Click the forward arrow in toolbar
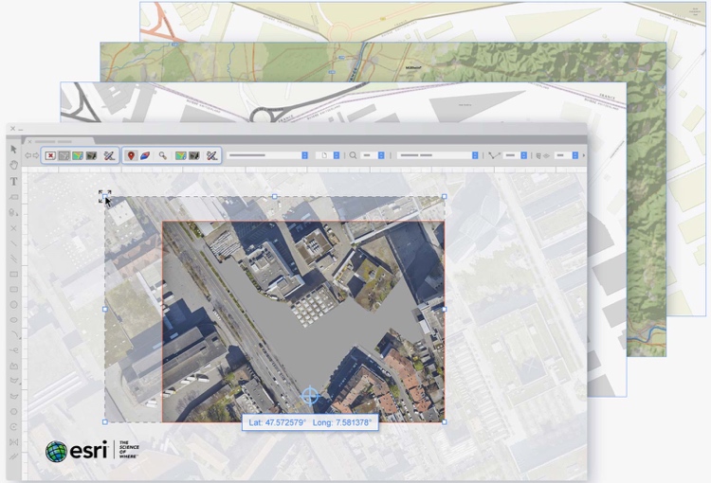 coord(37,155)
